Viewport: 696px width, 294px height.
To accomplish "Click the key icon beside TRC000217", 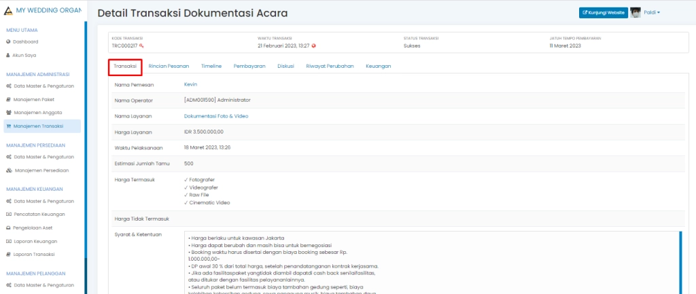I will [142, 46].
